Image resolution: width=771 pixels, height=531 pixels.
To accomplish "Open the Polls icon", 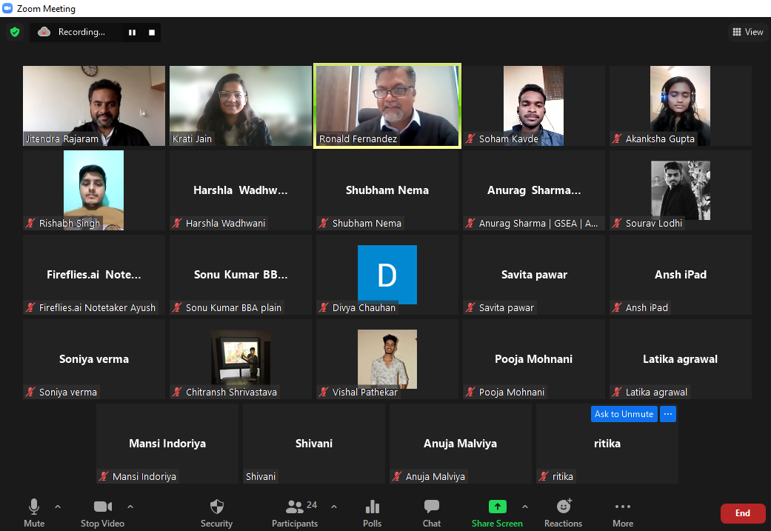I will [x=372, y=512].
